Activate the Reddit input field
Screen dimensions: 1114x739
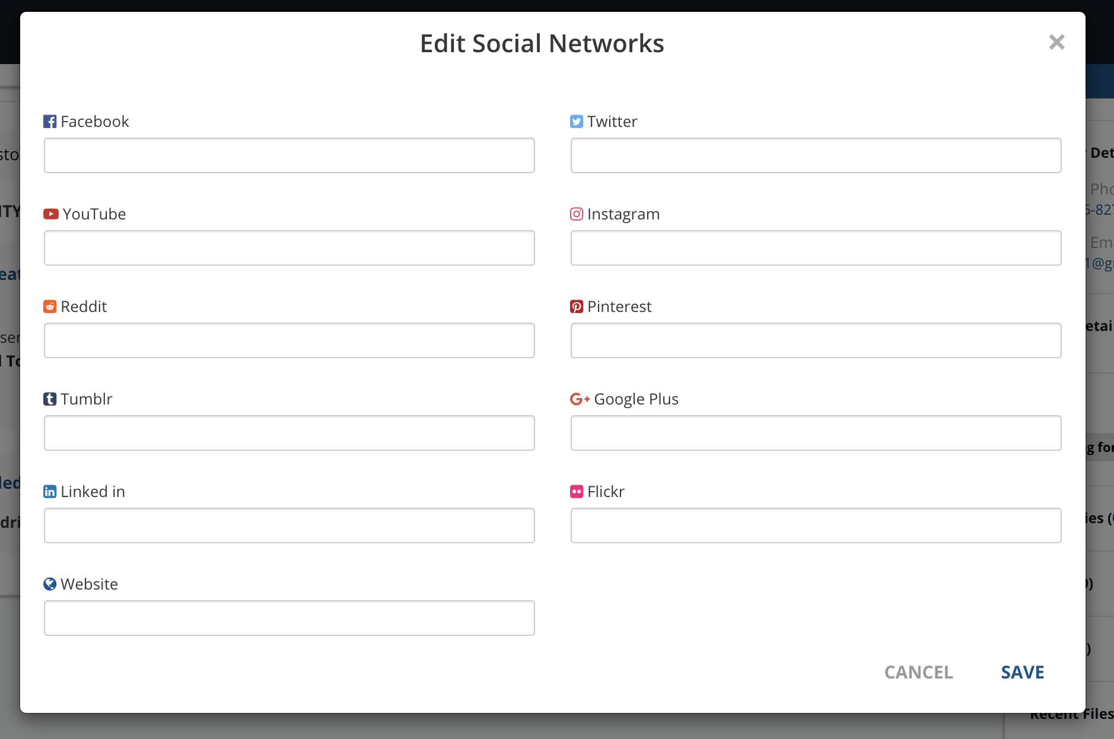click(x=289, y=340)
